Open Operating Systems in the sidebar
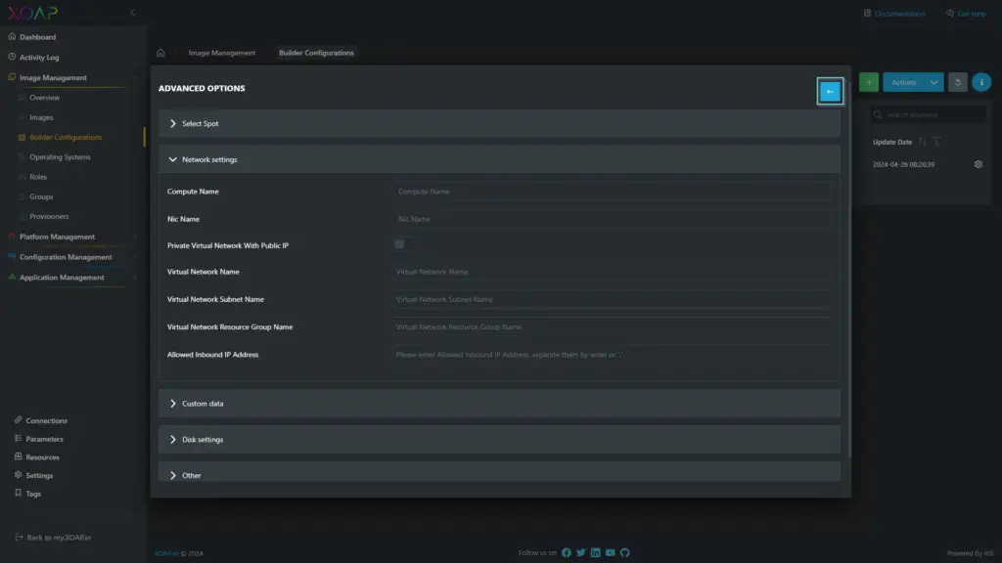Image resolution: width=1002 pixels, height=563 pixels. (x=60, y=157)
